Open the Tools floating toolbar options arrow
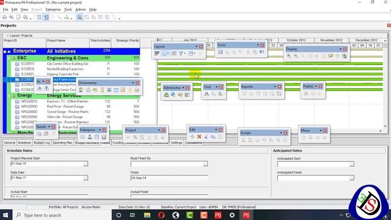The width and height of the screenshot is (391, 220). 258,45
